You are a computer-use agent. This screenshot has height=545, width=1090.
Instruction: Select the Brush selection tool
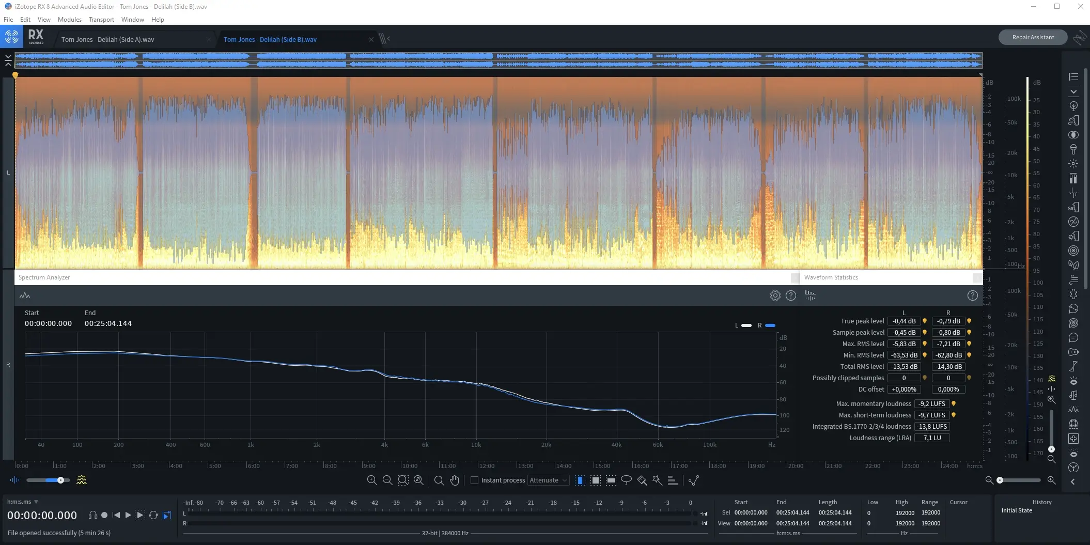pyautogui.click(x=642, y=480)
